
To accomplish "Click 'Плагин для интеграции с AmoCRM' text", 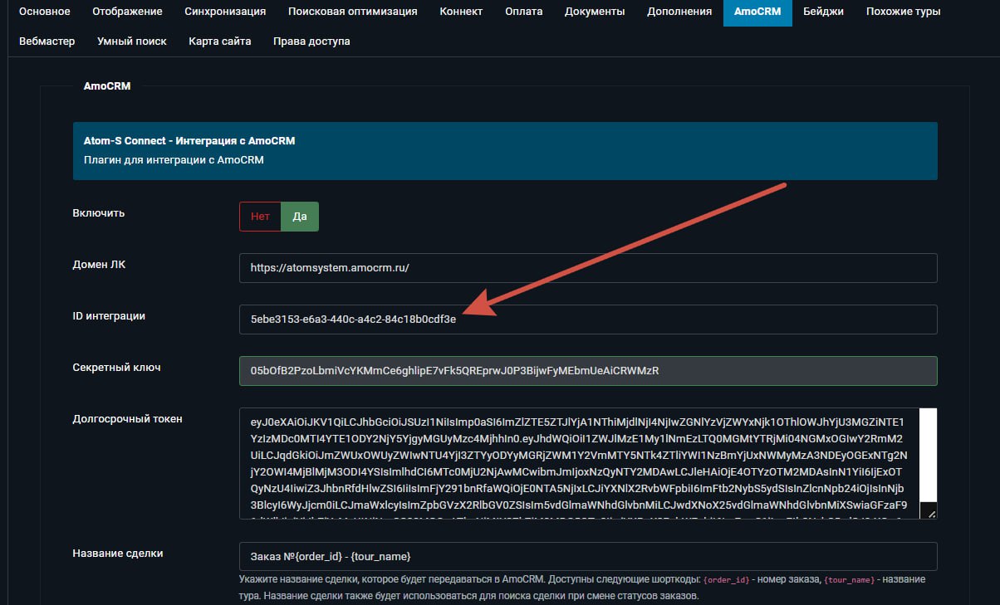I will (174, 159).
